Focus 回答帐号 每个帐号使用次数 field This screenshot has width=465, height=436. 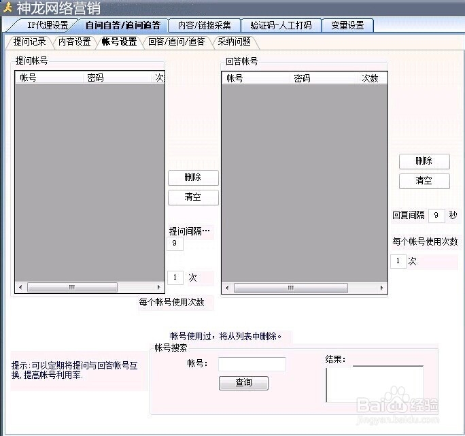[x=398, y=261]
